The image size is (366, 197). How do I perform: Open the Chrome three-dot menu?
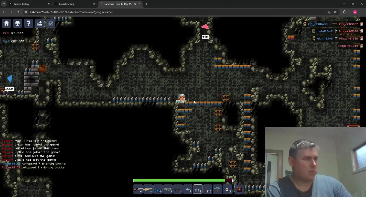pyautogui.click(x=362, y=12)
